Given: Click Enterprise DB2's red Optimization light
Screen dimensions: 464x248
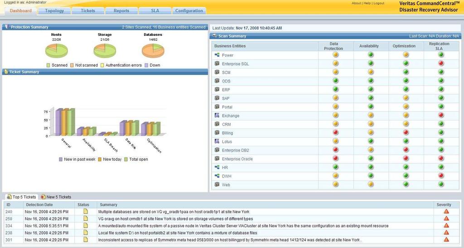Looking at the screenshot, I should 406,150.
